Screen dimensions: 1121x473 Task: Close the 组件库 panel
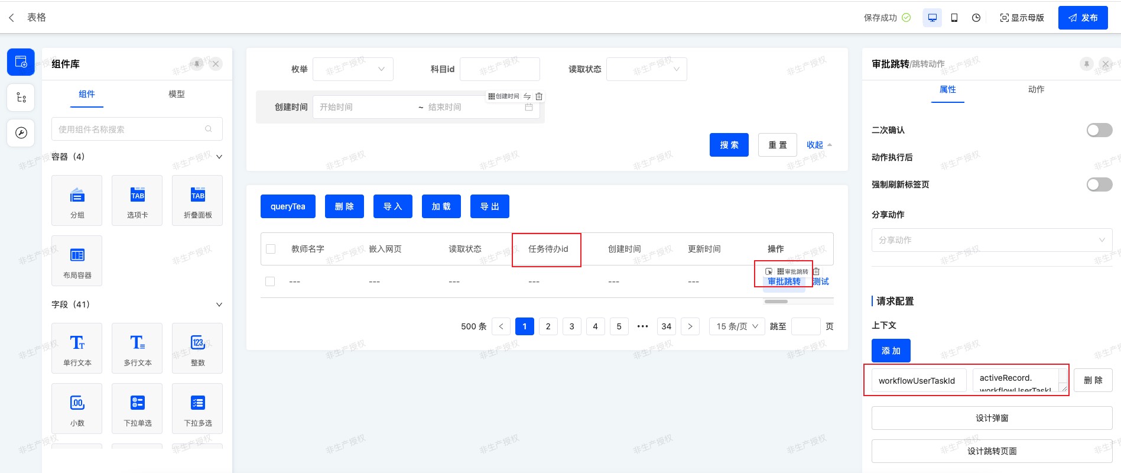(216, 64)
